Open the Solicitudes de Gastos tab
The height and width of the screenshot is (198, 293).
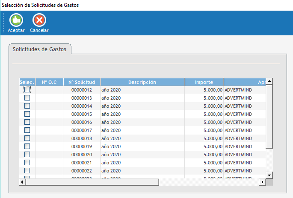[40, 49]
